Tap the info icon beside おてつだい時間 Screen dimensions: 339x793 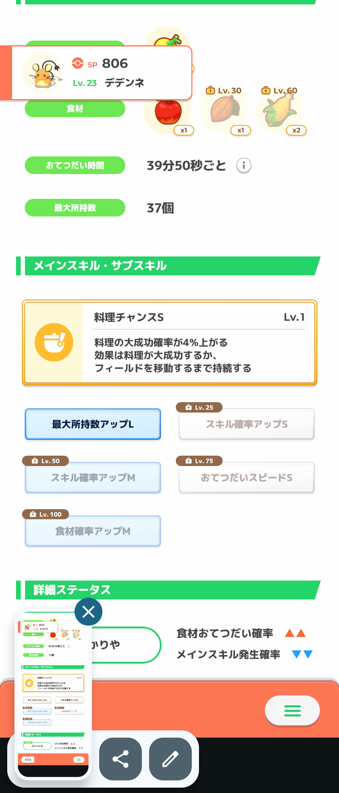(244, 165)
